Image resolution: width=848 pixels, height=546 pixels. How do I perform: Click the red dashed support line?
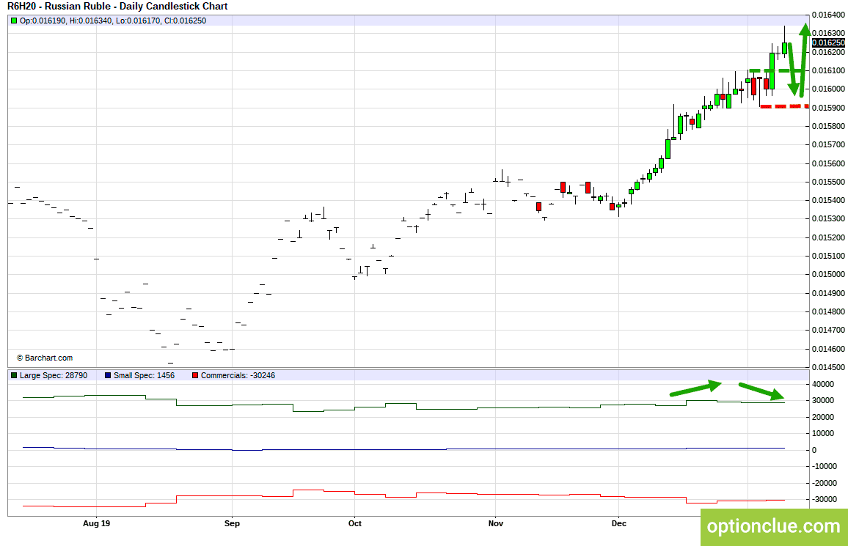(785, 106)
